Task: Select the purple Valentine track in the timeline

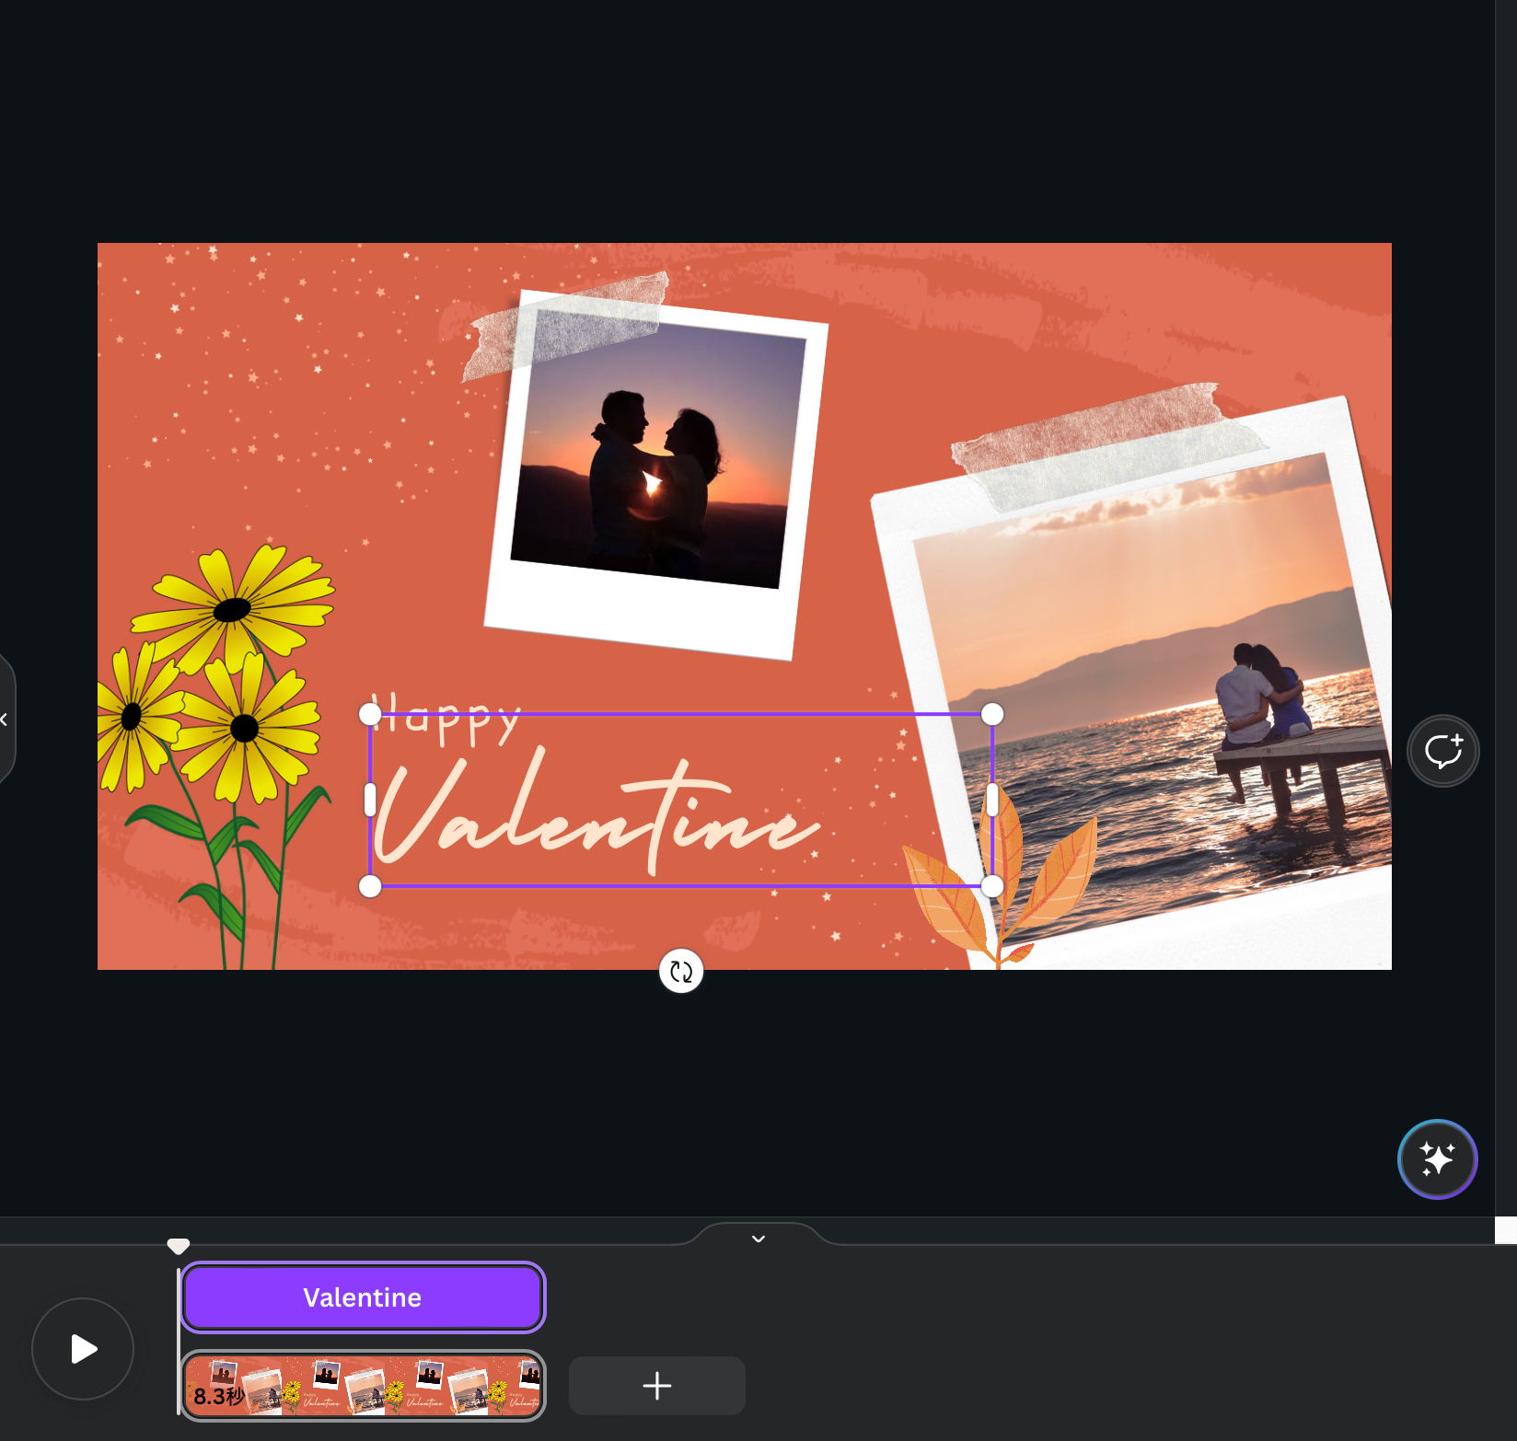Action: (363, 1297)
